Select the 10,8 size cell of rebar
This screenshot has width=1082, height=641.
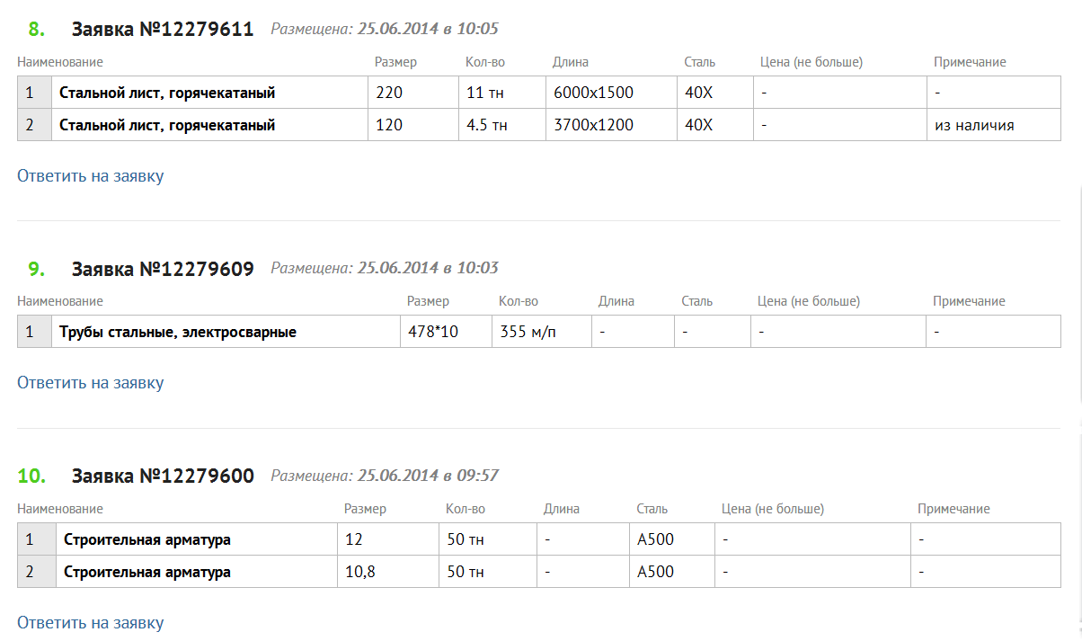coord(360,572)
